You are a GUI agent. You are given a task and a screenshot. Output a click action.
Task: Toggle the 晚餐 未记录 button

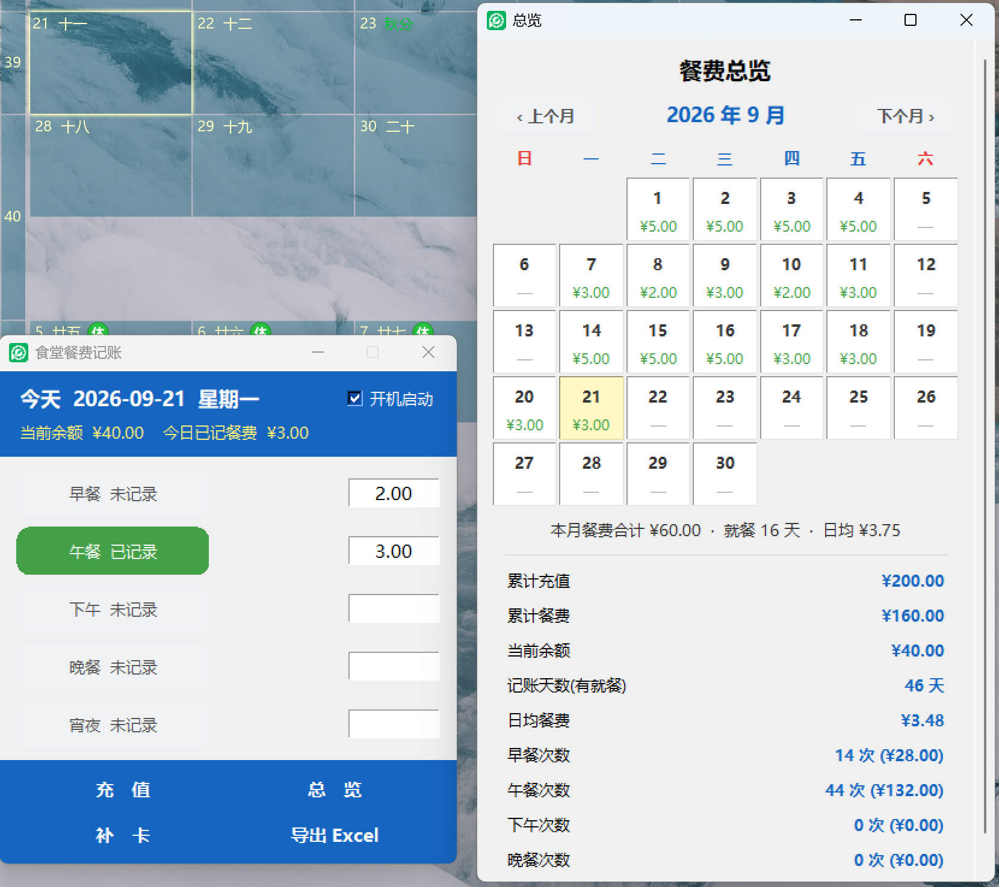tap(113, 667)
